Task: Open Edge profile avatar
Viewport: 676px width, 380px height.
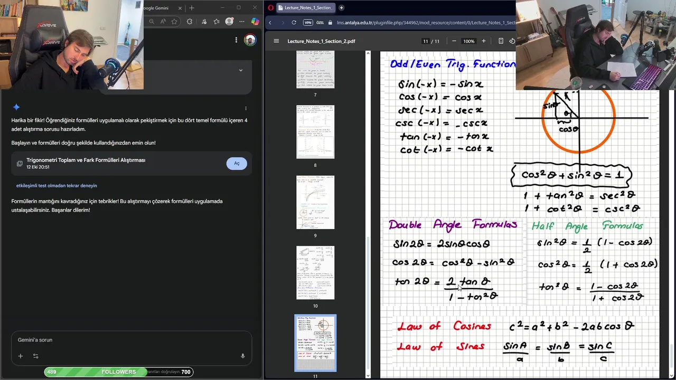Action: click(x=229, y=22)
